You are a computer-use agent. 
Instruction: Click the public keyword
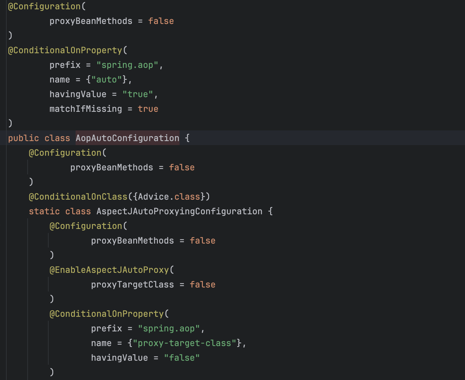click(x=23, y=138)
